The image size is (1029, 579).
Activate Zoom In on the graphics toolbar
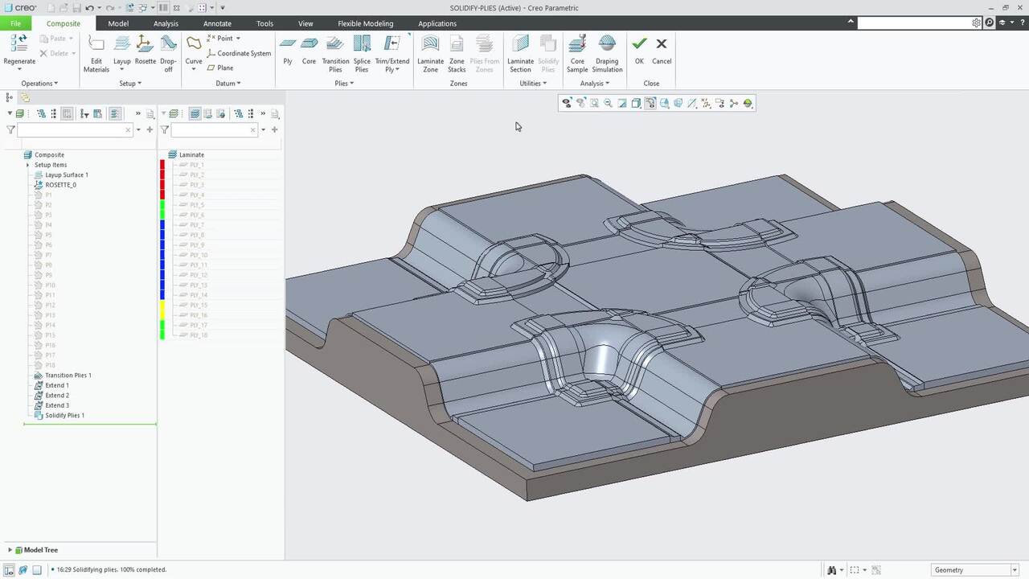point(594,103)
